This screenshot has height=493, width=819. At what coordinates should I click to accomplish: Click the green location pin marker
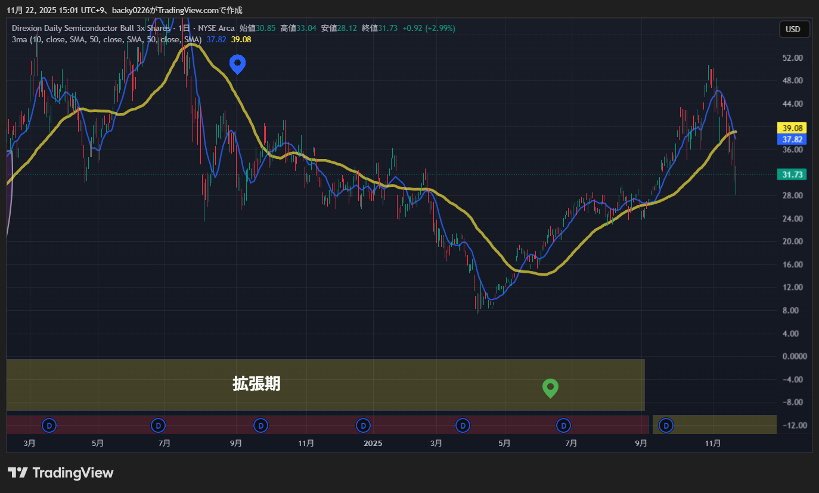(550, 388)
